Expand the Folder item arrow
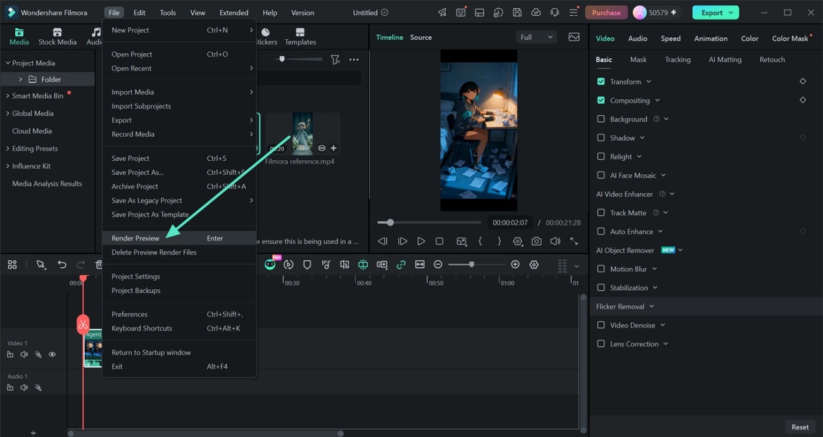 pos(20,79)
